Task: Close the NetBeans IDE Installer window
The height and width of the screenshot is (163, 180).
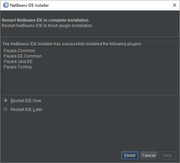Action: click(x=175, y=5)
